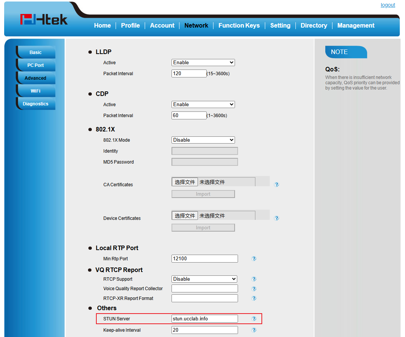The width and height of the screenshot is (405, 337).
Task: Expand the 802.1X Mode dropdown
Action: tap(203, 140)
